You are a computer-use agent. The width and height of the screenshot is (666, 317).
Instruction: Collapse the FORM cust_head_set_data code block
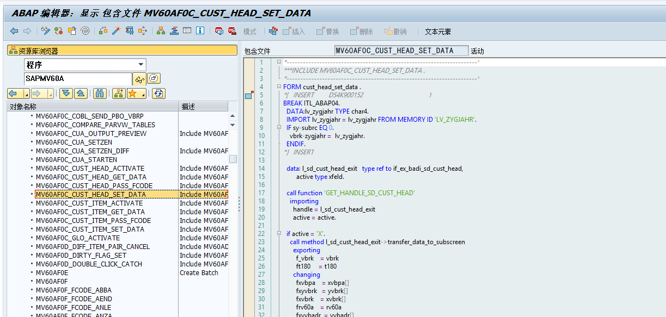279,86
